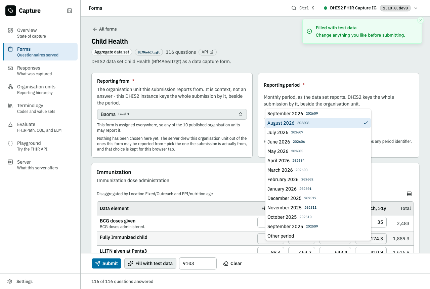Open the Terminology page
The image size is (430, 289).
click(40, 108)
